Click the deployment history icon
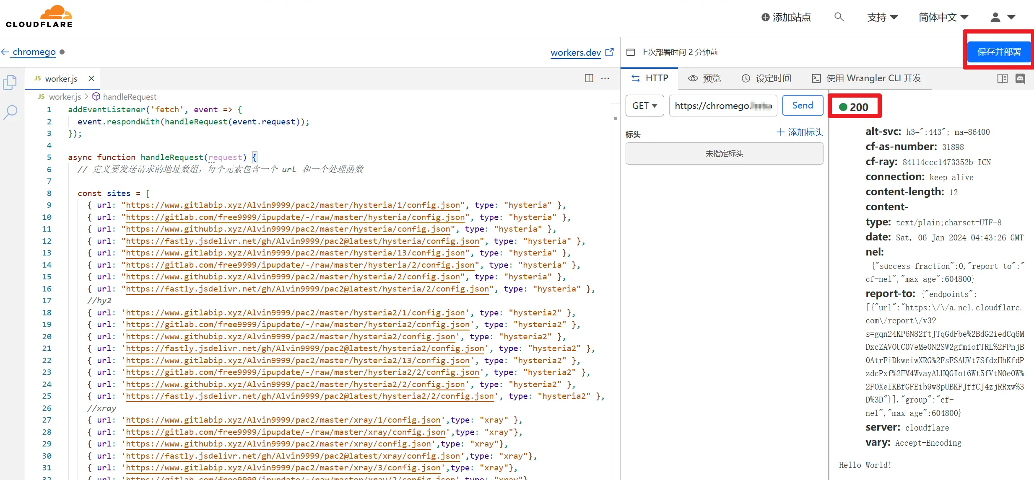The width and height of the screenshot is (1034, 480). 630,52
